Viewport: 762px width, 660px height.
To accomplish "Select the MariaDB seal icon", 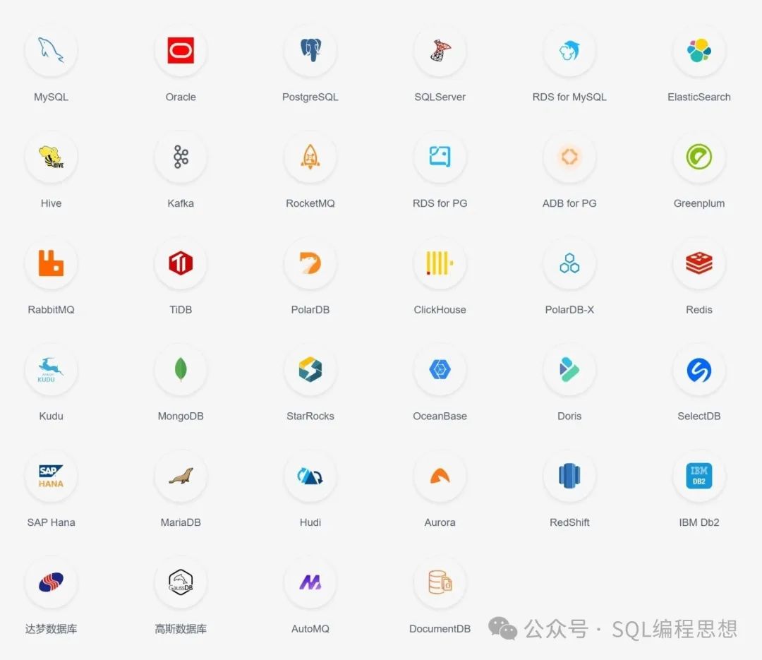I will point(181,476).
